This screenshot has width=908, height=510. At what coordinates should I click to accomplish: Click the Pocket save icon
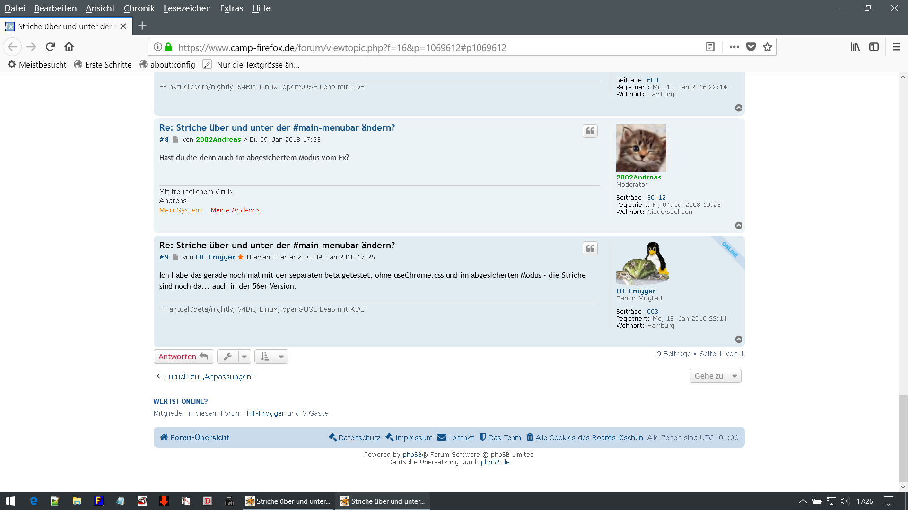pos(751,47)
